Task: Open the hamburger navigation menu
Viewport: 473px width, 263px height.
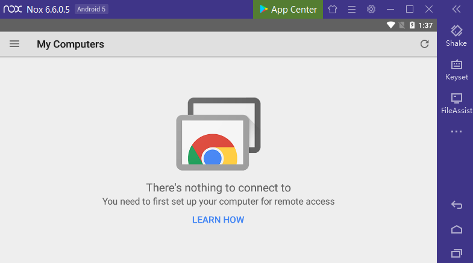Action: (14, 44)
